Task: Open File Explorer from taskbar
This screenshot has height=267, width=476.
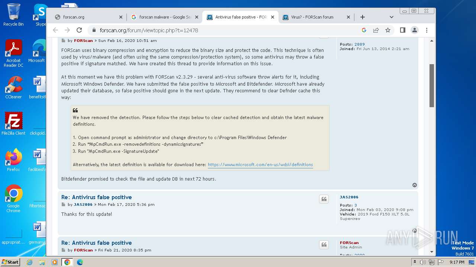Action: [x=42, y=262]
